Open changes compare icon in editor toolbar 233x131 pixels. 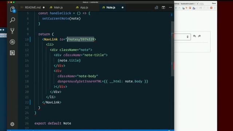click(x=156, y=7)
